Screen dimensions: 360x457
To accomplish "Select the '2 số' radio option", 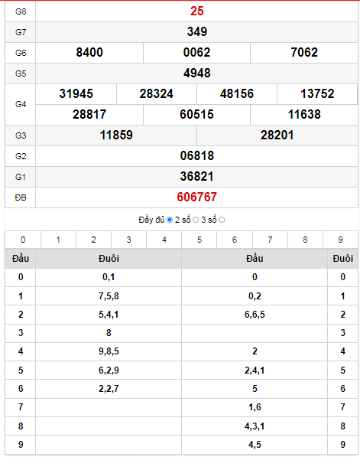I will coord(196,220).
